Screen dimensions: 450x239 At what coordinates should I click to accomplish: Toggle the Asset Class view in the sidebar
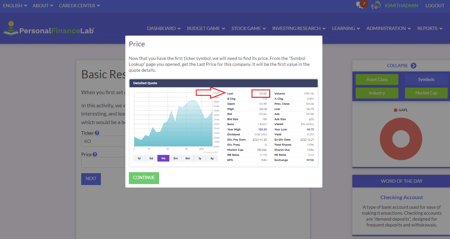tap(377, 79)
